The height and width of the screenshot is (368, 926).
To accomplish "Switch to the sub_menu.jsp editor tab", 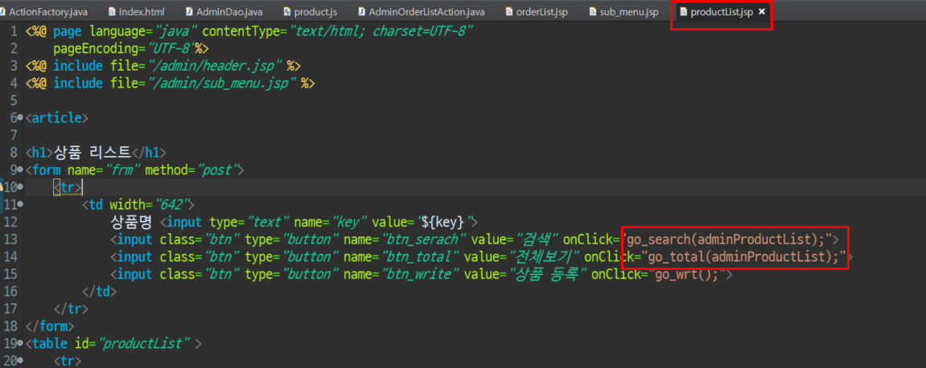I will pyautogui.click(x=629, y=12).
